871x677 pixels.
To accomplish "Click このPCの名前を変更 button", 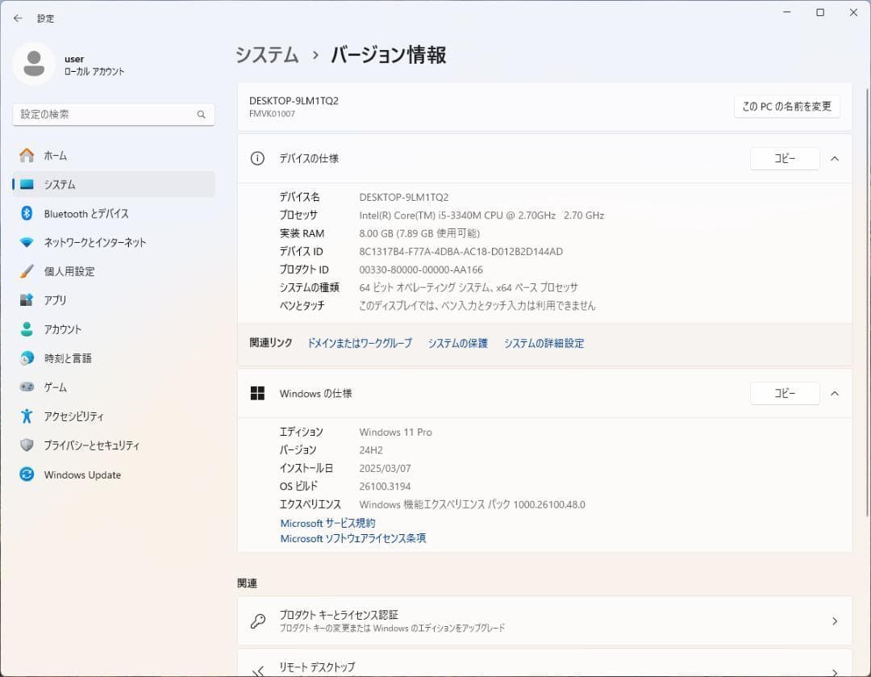I will pos(787,106).
